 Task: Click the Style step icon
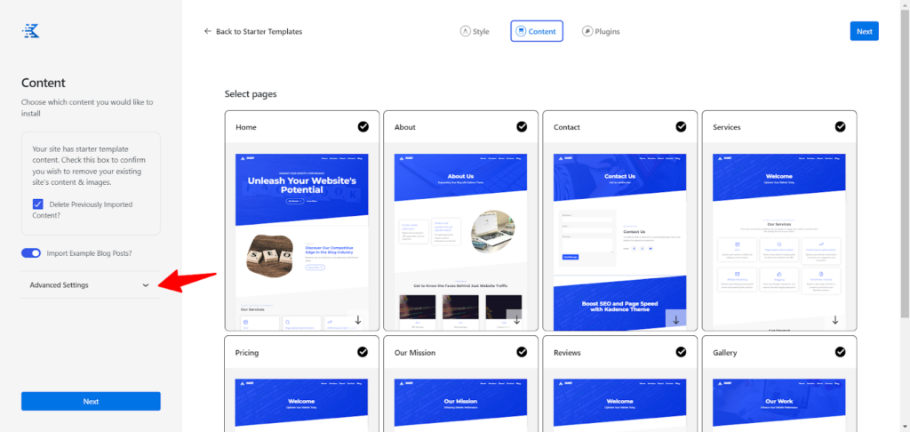pyautogui.click(x=465, y=31)
